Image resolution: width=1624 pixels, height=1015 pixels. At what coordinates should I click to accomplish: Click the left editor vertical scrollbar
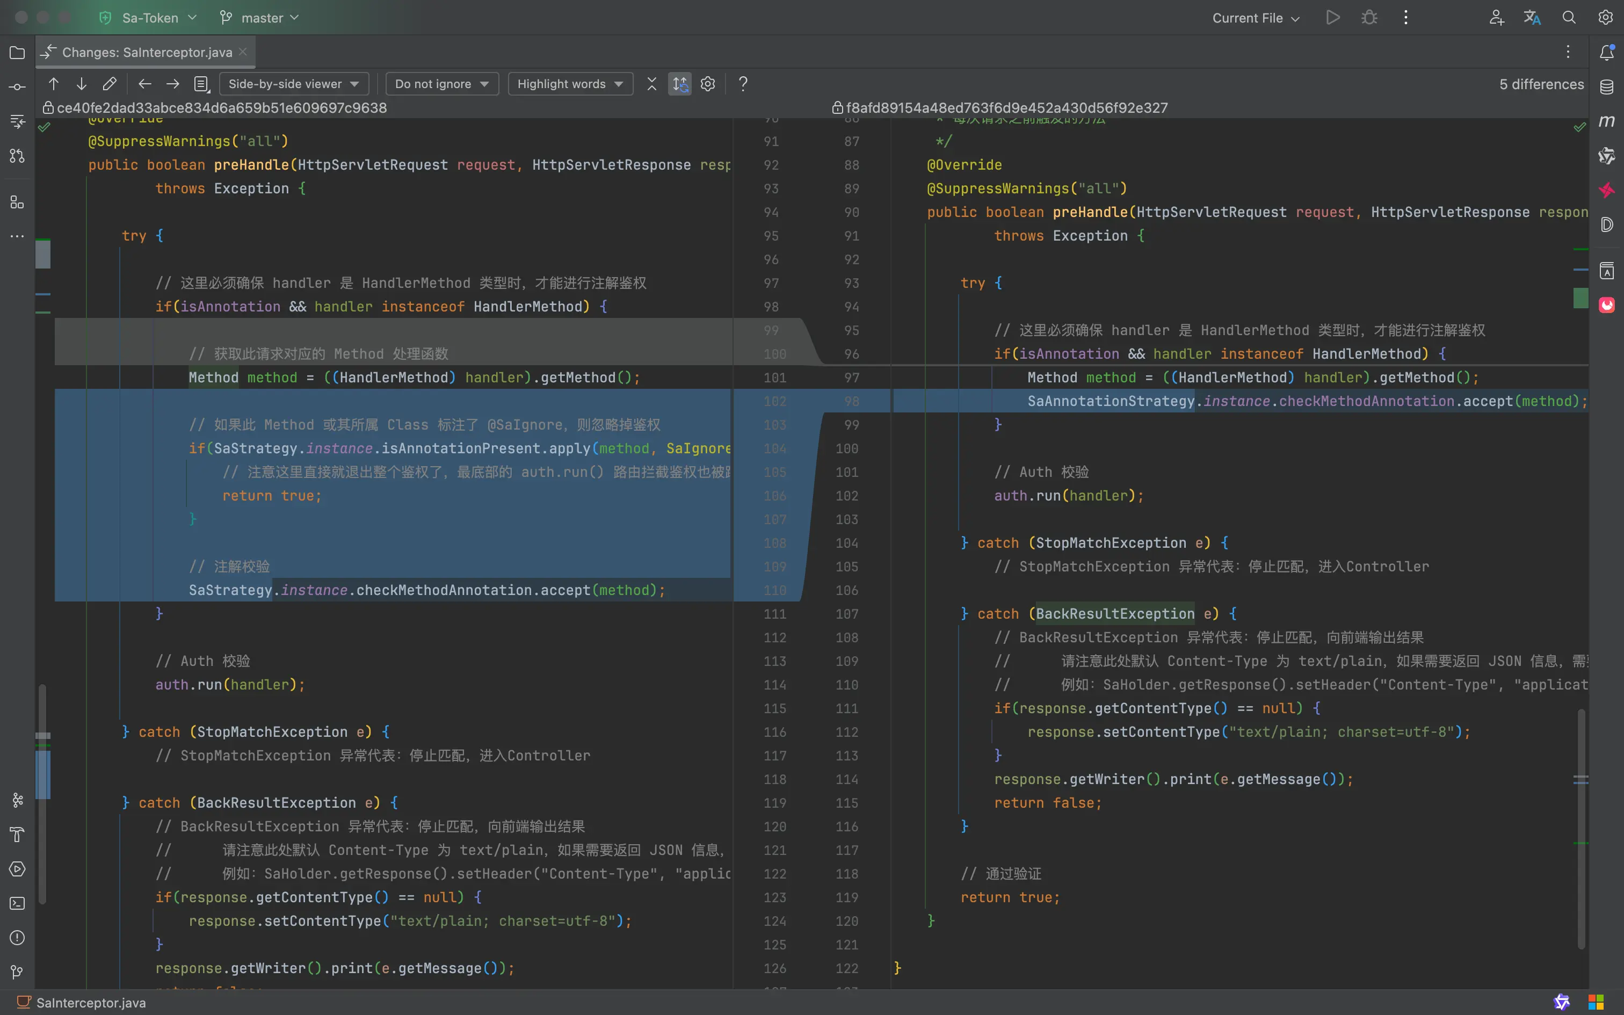point(42,794)
